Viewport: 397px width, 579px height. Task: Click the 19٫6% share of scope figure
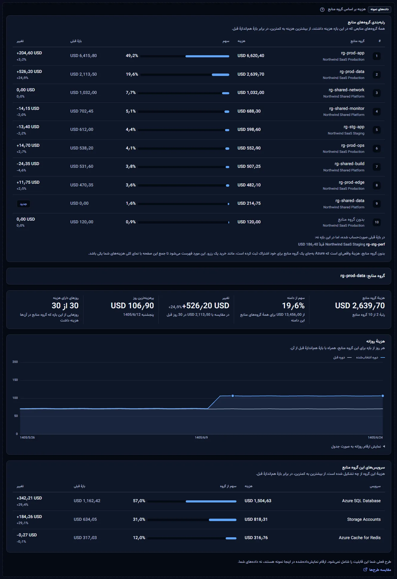[x=293, y=306]
